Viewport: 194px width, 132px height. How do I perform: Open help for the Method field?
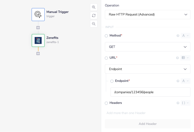[178, 36]
